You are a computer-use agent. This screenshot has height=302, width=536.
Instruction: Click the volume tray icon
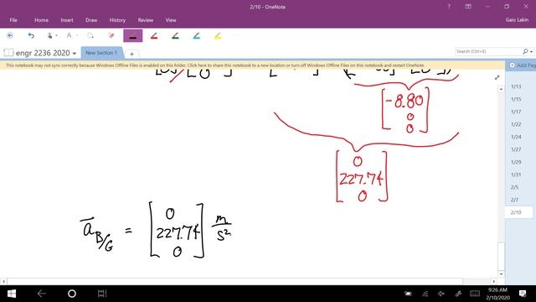(x=441, y=294)
